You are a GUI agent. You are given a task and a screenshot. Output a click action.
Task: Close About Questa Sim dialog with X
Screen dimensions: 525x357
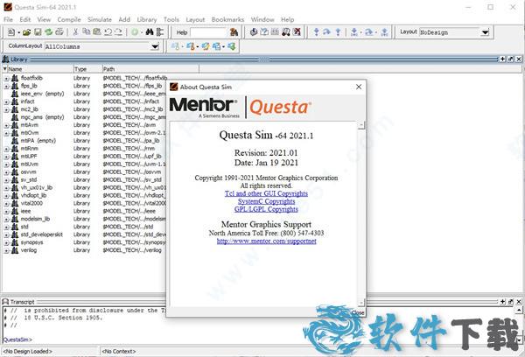[359, 87]
